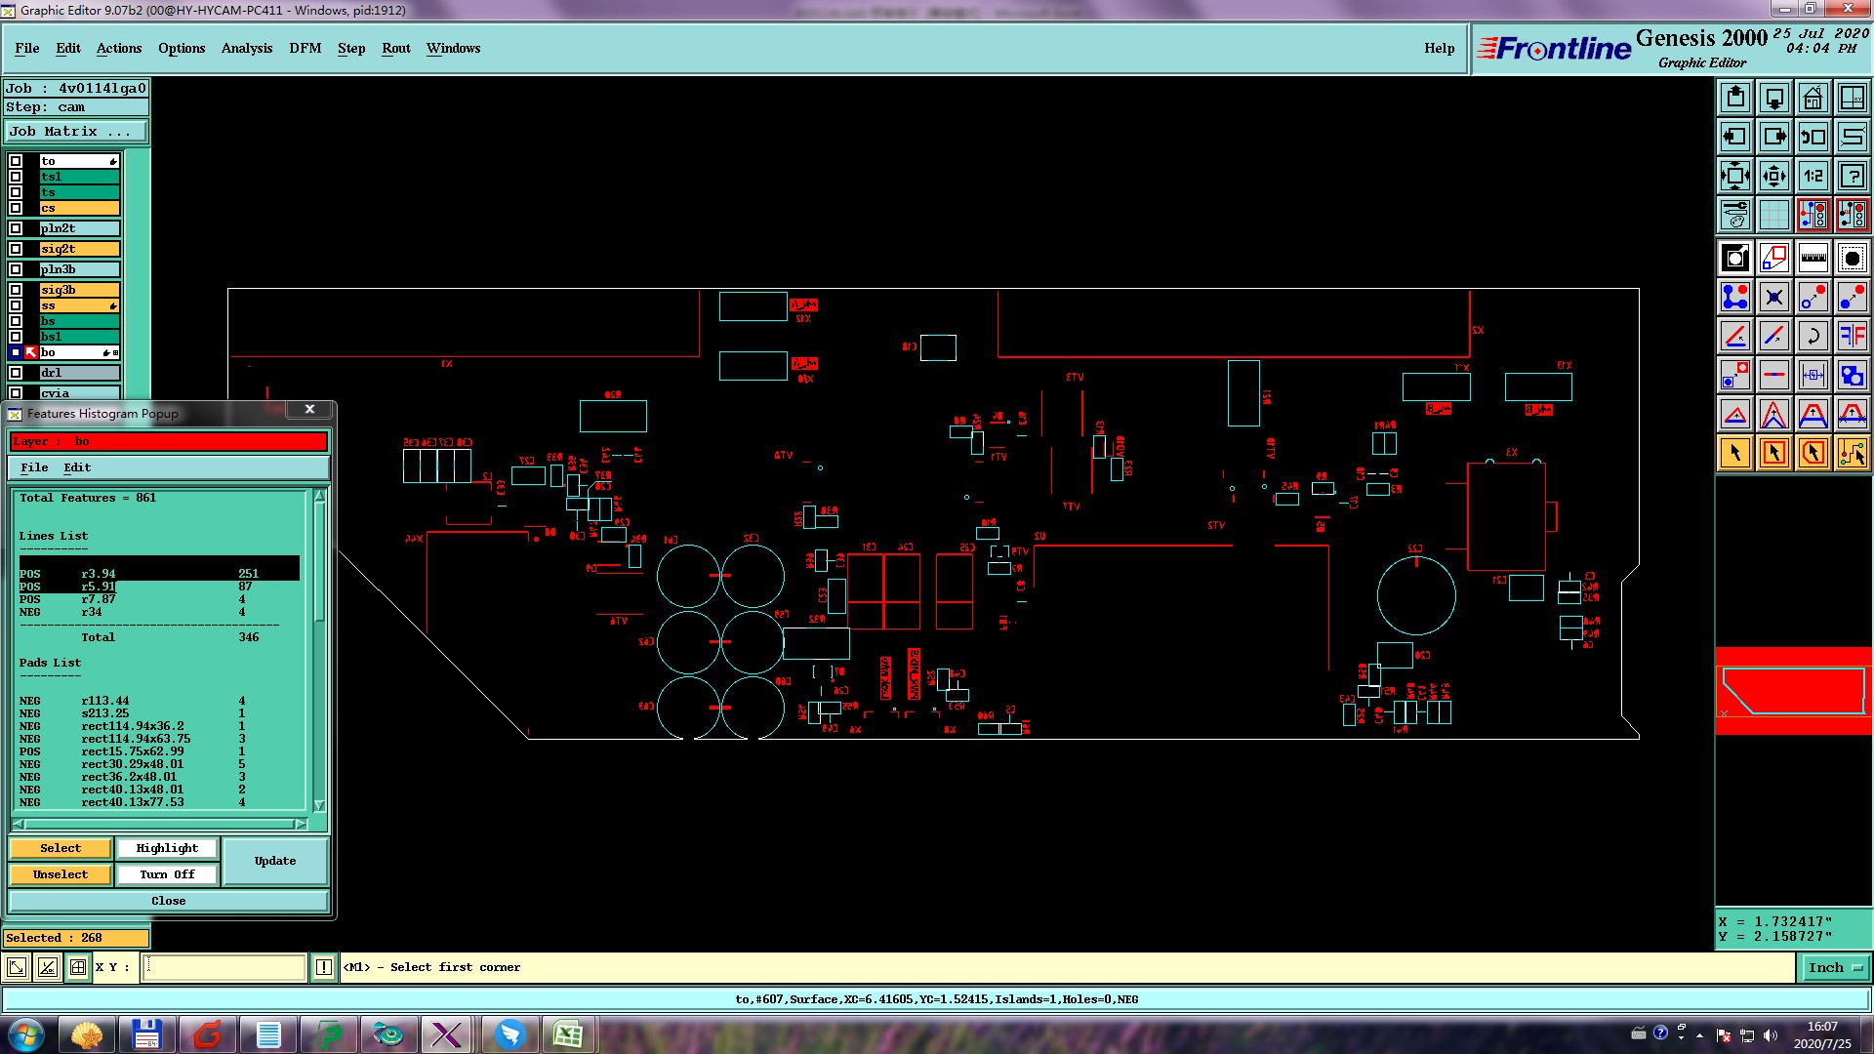The image size is (1874, 1054).
Task: Click the 1:2 zoom icon
Action: [1813, 176]
